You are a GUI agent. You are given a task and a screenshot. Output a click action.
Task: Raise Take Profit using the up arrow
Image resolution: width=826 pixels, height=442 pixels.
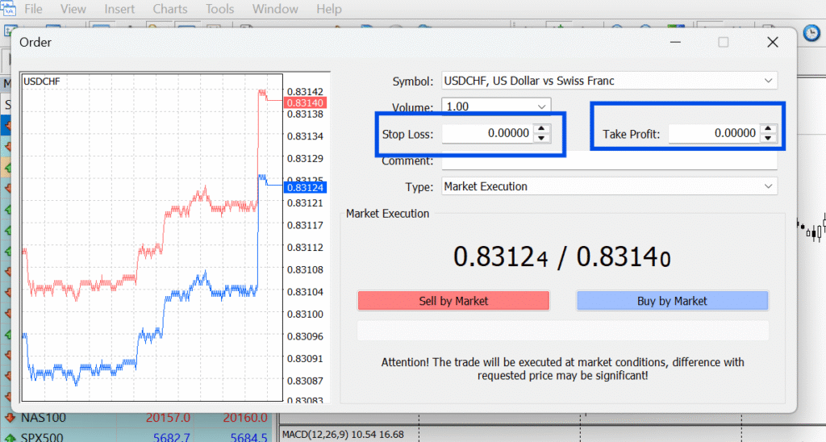(x=769, y=129)
